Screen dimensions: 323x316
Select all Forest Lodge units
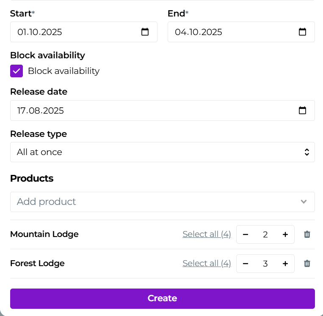click(x=207, y=264)
